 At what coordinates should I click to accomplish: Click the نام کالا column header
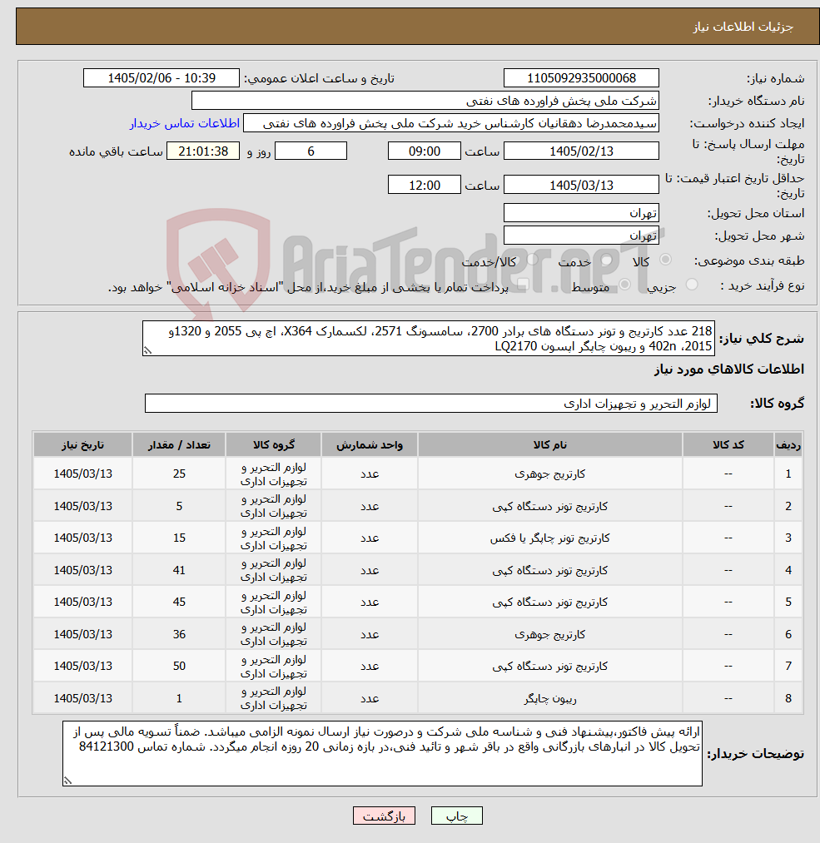click(x=550, y=444)
